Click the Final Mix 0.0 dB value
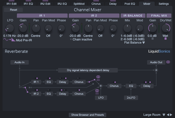 tap(152, 36)
